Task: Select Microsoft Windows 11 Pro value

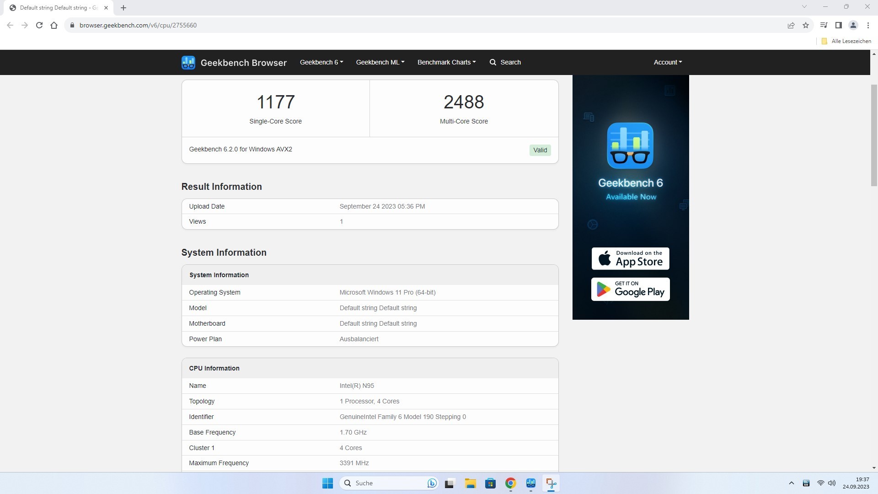Action: coord(387,292)
